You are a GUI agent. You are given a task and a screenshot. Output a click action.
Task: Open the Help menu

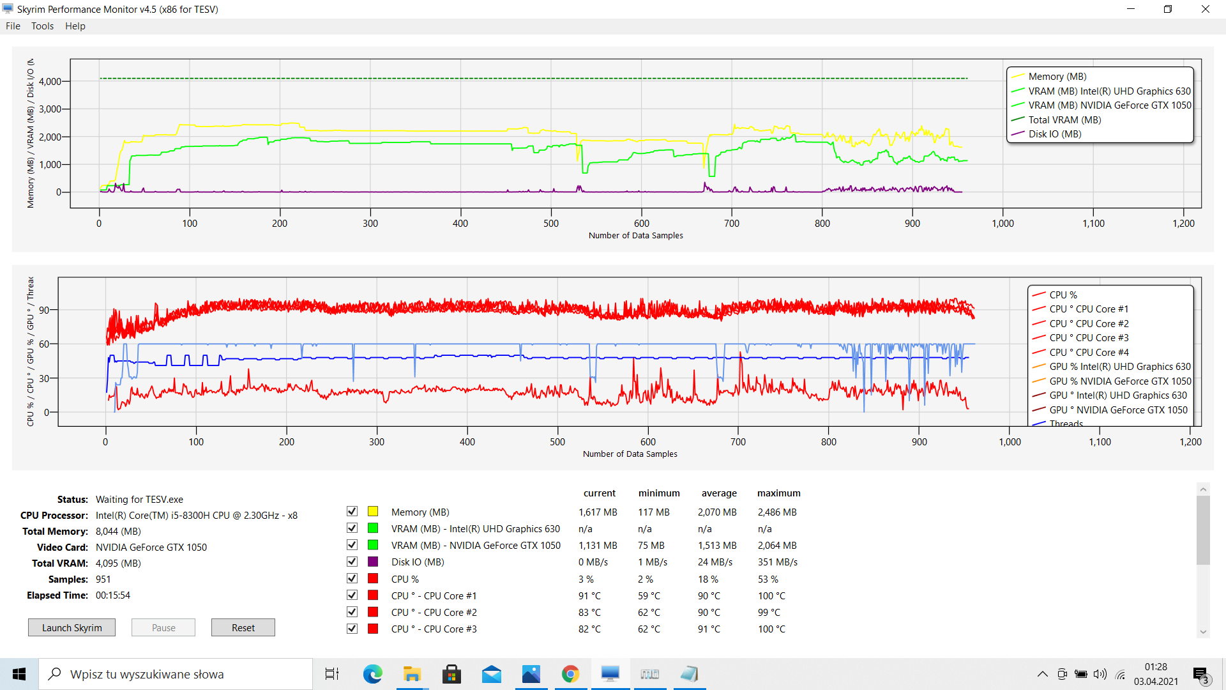pos(75,26)
